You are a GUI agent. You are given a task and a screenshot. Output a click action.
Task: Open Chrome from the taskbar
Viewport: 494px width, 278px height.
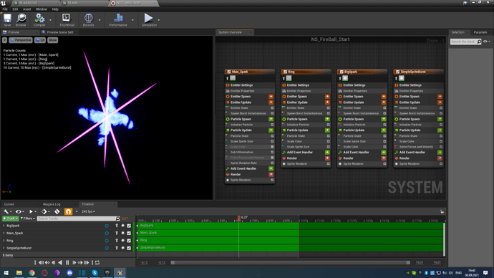coord(32,273)
